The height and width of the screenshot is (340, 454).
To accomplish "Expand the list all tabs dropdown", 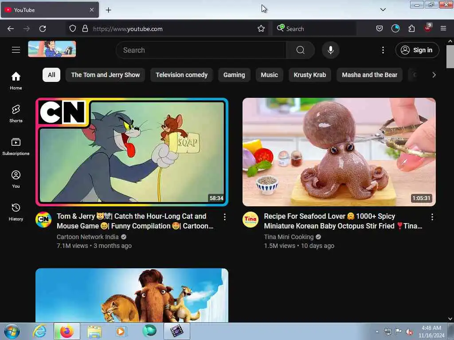I will [x=383, y=10].
